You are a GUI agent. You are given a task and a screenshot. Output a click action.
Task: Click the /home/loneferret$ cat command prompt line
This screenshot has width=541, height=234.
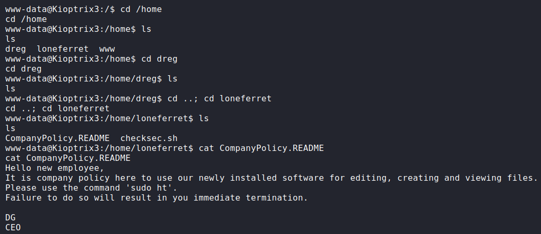(x=164, y=148)
